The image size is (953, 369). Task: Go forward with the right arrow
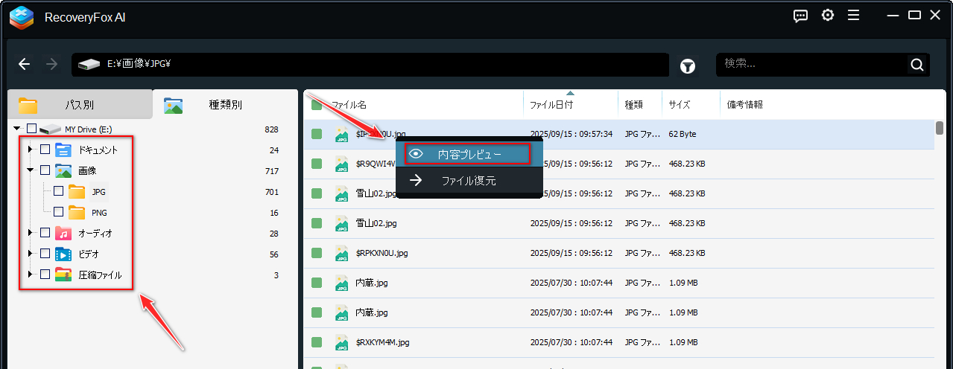click(x=51, y=64)
